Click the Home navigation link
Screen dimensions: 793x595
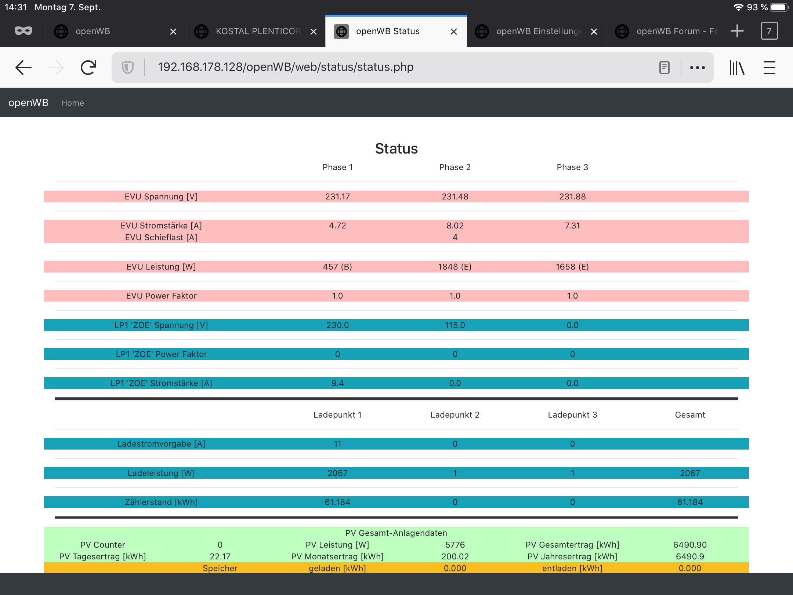pos(72,103)
